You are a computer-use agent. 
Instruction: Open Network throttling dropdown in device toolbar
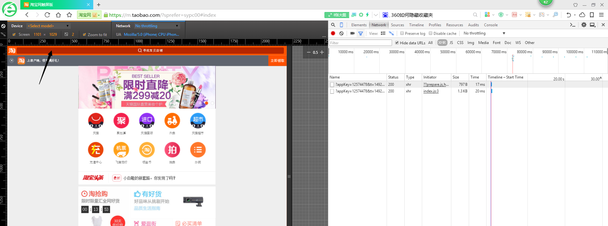[x=157, y=26]
